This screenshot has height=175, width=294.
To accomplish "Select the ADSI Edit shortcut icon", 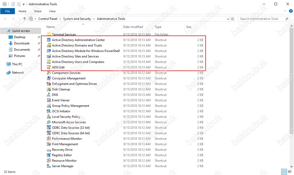I will [49, 67].
